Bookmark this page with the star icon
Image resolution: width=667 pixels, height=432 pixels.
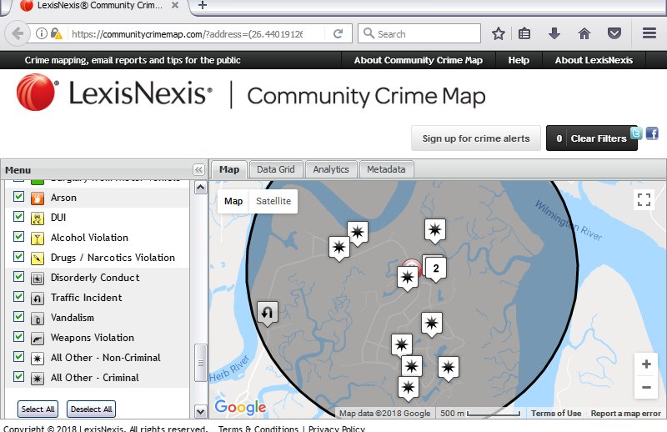[x=499, y=34]
